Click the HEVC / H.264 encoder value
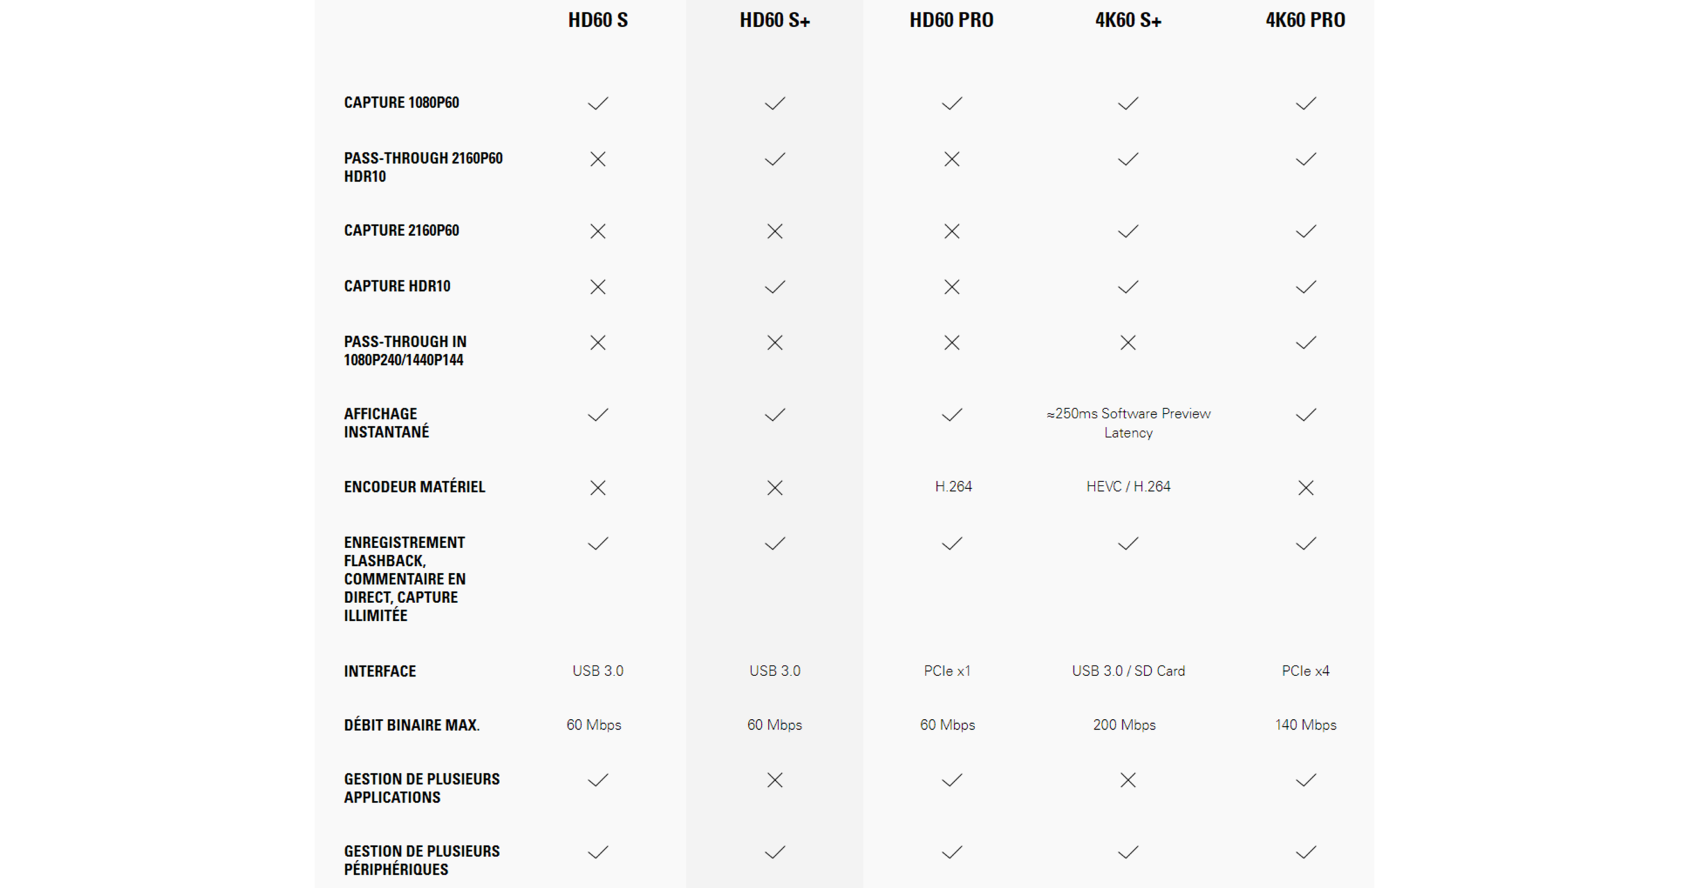Screen dimensions: 1689x888 [1128, 487]
